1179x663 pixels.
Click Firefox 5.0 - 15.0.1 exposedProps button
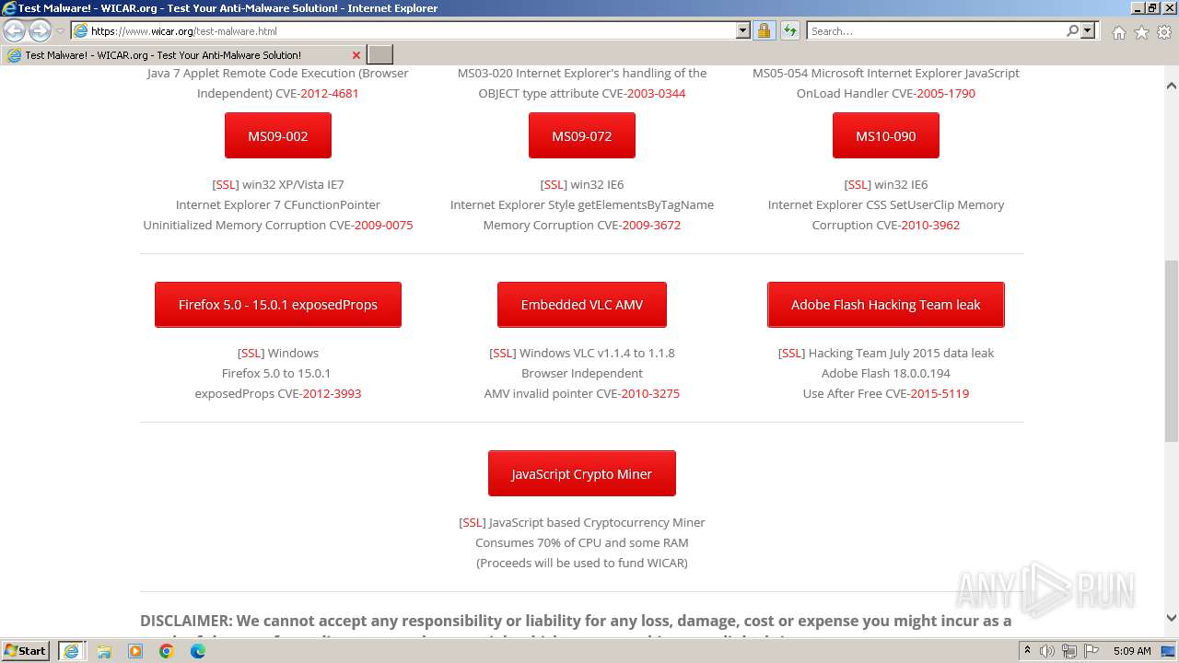pyautogui.click(x=278, y=305)
